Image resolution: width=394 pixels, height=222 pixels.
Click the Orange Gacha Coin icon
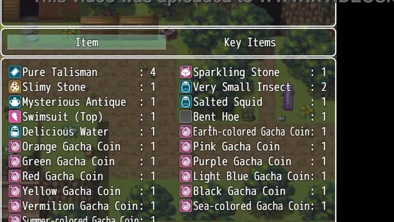coord(14,146)
